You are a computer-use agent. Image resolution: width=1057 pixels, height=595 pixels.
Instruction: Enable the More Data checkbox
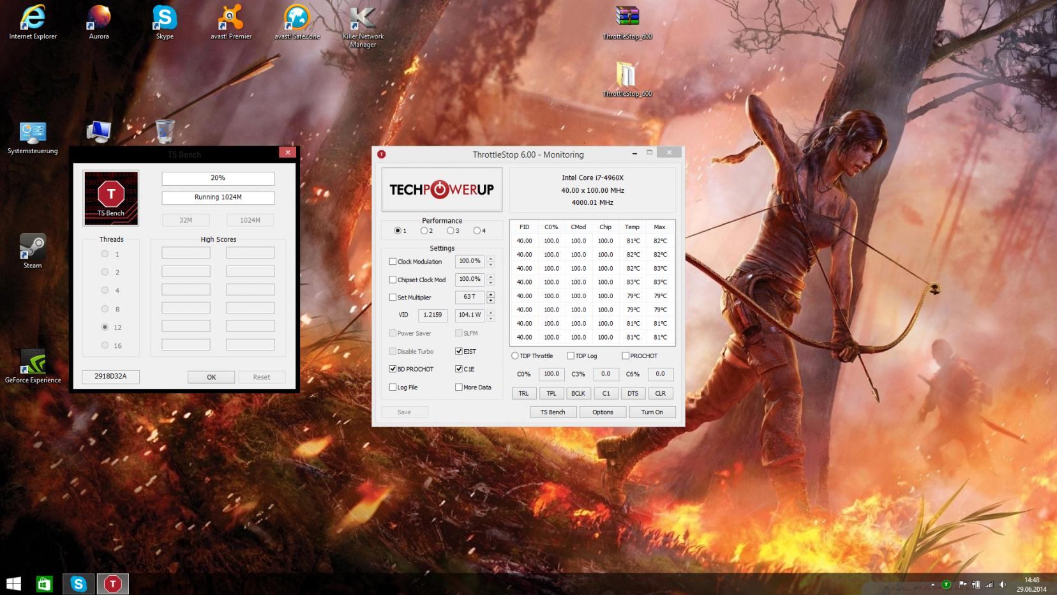click(459, 387)
